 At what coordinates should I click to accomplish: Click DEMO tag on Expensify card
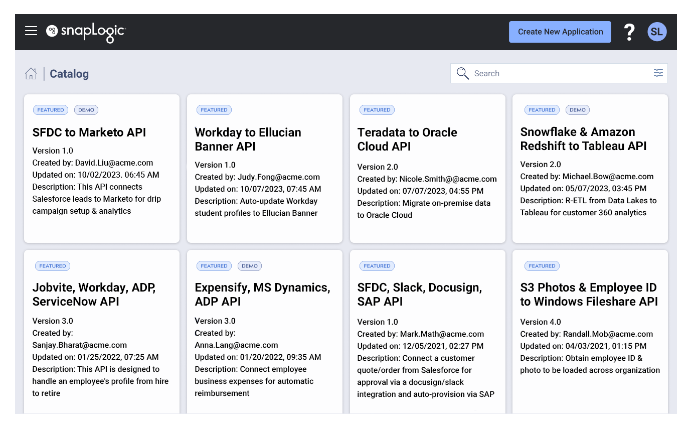(250, 266)
